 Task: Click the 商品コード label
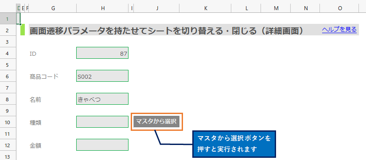coord(44,76)
